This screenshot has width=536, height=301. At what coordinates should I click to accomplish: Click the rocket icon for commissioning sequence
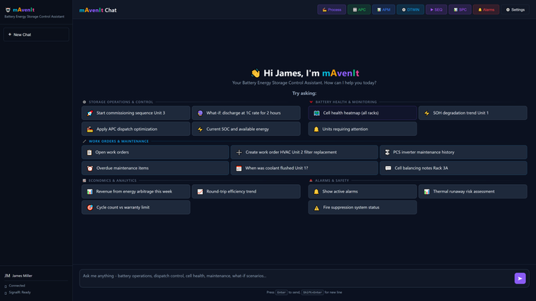pos(90,113)
